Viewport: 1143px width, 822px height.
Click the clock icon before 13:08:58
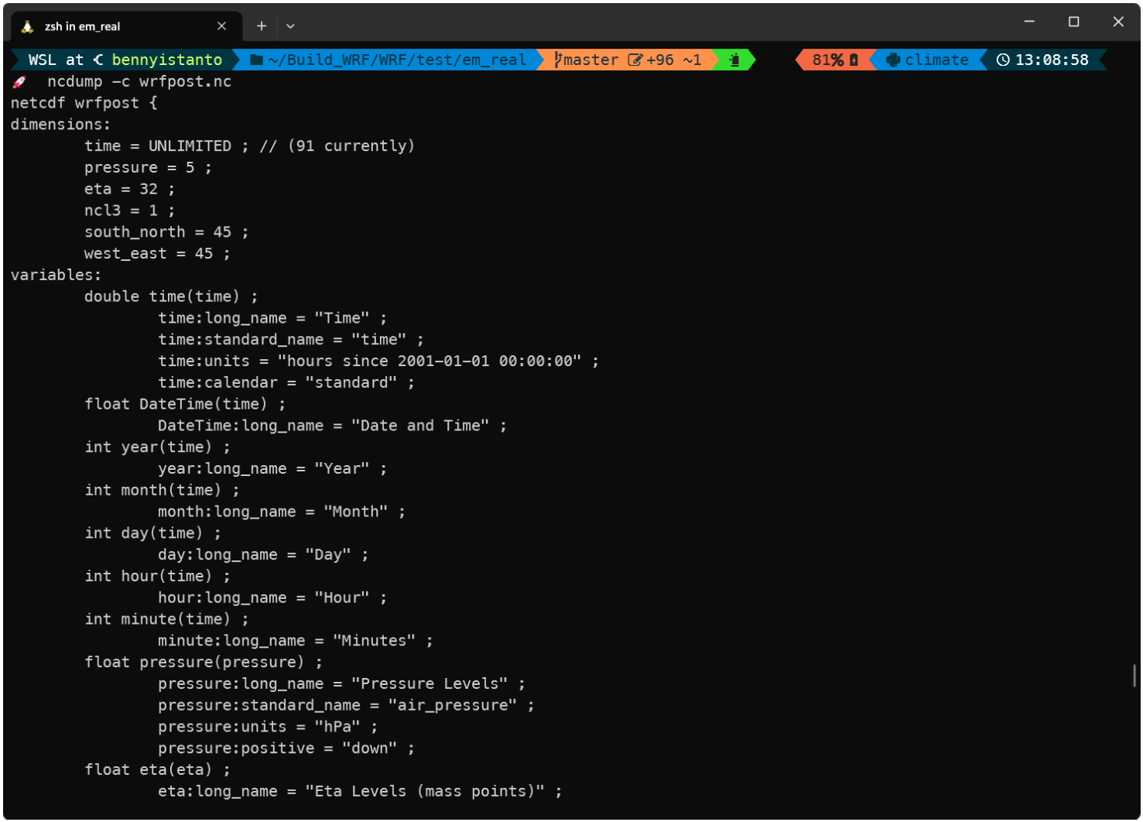1004,60
